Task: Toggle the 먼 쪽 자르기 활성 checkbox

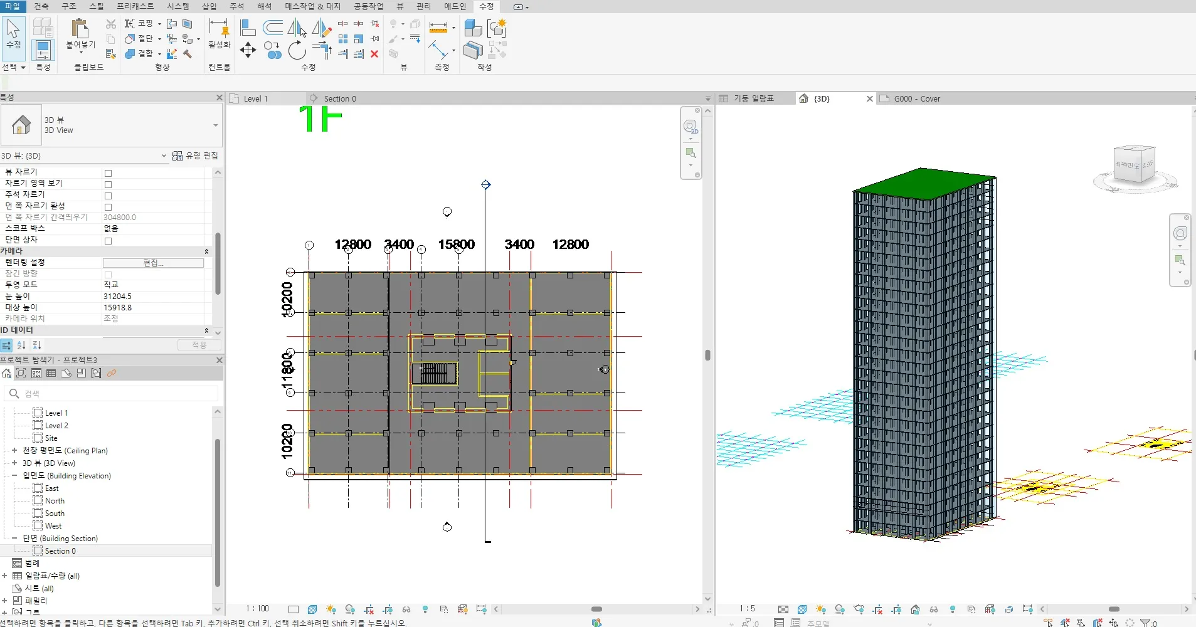Action: pyautogui.click(x=108, y=207)
